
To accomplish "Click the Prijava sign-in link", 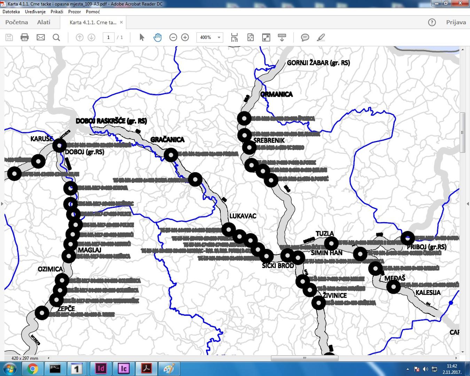I will (x=456, y=22).
